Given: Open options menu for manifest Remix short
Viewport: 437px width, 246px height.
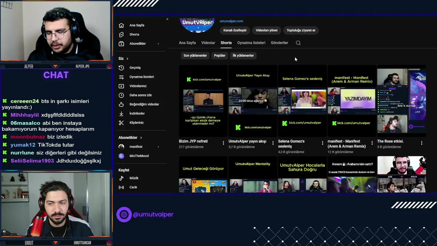Looking at the screenshot, I should [372, 143].
